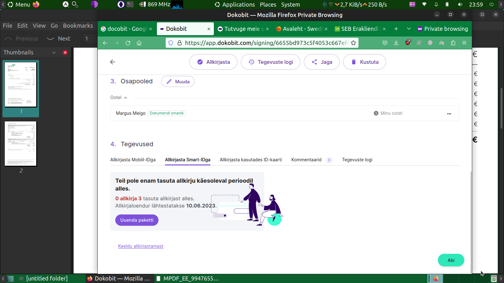Reload the Dokobit page
Screen dimensions: 504x283
point(128,43)
